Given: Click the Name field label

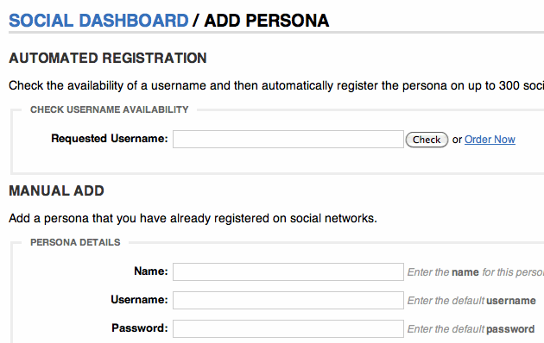Looking at the screenshot, I should coord(151,271).
